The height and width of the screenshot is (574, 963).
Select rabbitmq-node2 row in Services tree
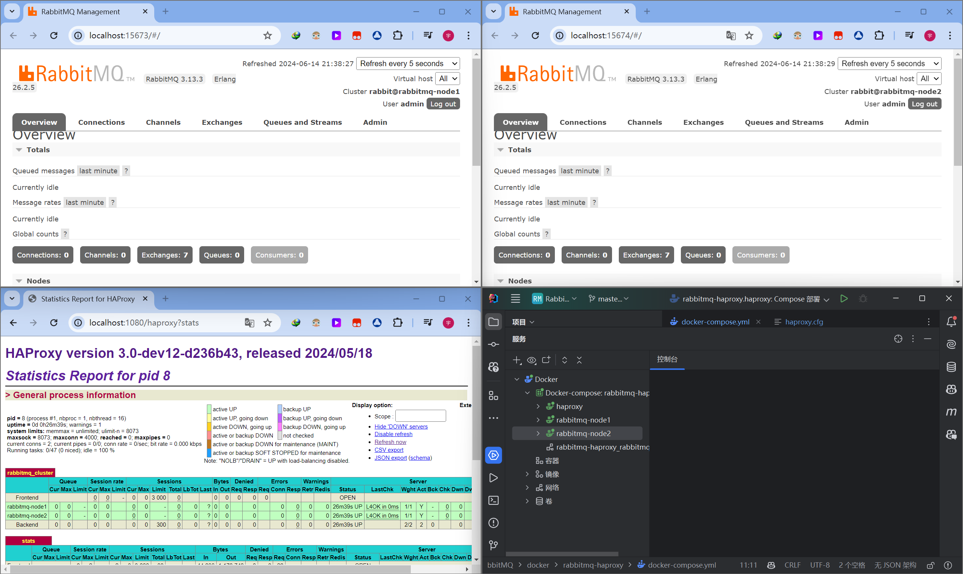[x=577, y=433]
